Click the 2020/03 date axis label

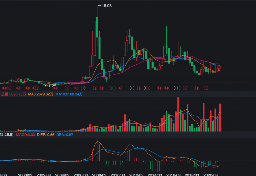[x=210, y=175]
